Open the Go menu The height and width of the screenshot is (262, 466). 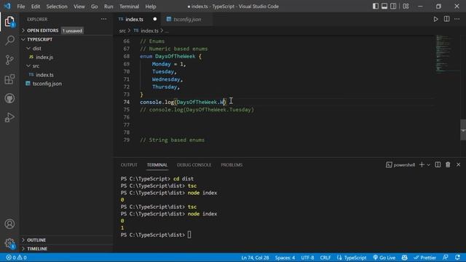pos(94,7)
